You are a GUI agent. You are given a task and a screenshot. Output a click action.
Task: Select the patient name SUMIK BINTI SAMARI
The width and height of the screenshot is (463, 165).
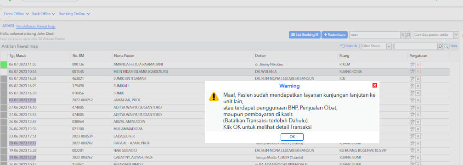(x=130, y=79)
